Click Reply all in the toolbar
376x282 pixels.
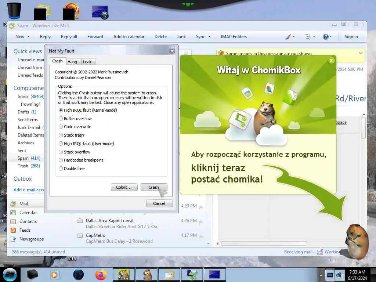click(69, 37)
